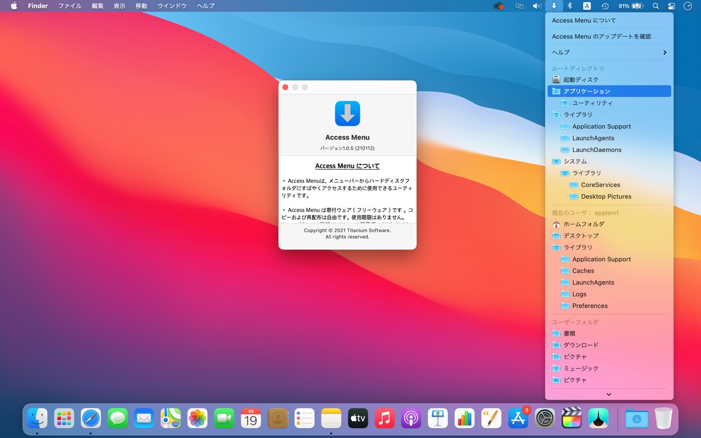Click the down chevron to show more items
The width and height of the screenshot is (701, 438).
click(x=609, y=394)
